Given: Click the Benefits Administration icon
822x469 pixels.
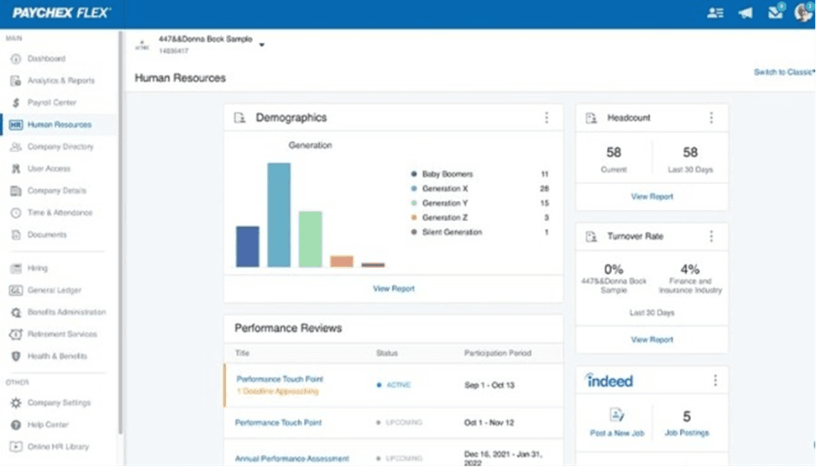Looking at the screenshot, I should coord(16,313).
